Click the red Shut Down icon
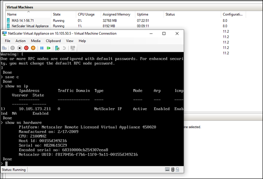The height and width of the screenshot is (179, 263). click(26, 48)
